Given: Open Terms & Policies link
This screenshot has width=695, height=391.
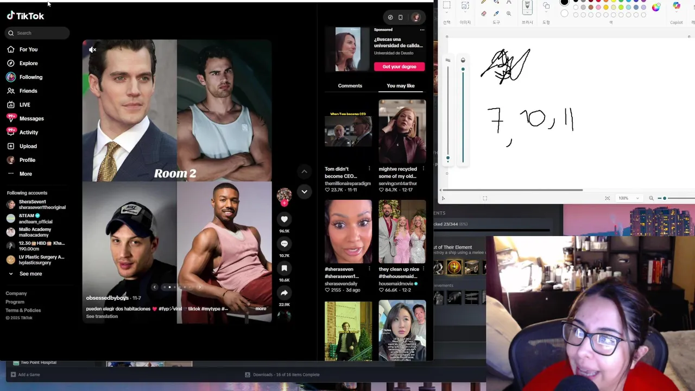Looking at the screenshot, I should click(23, 310).
